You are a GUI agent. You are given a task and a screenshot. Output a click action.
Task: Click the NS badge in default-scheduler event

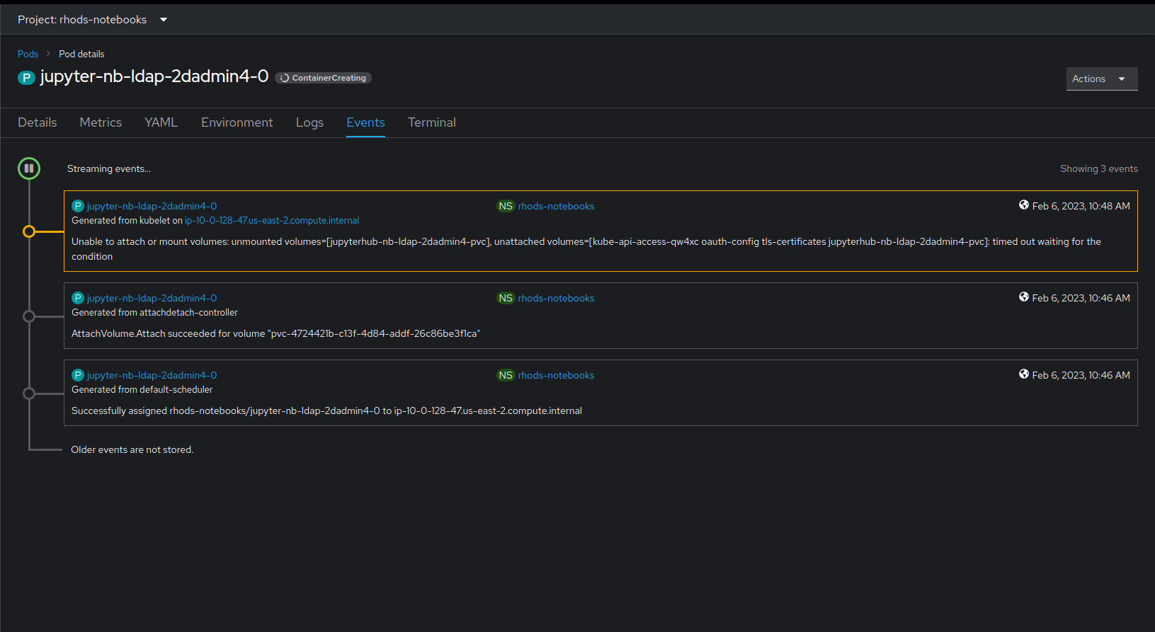pos(505,375)
